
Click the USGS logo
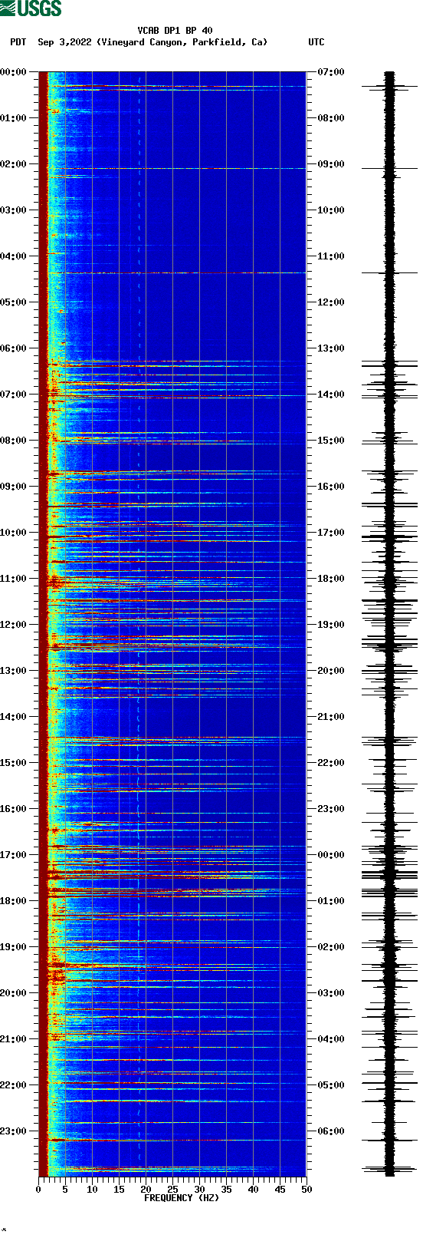click(x=31, y=8)
